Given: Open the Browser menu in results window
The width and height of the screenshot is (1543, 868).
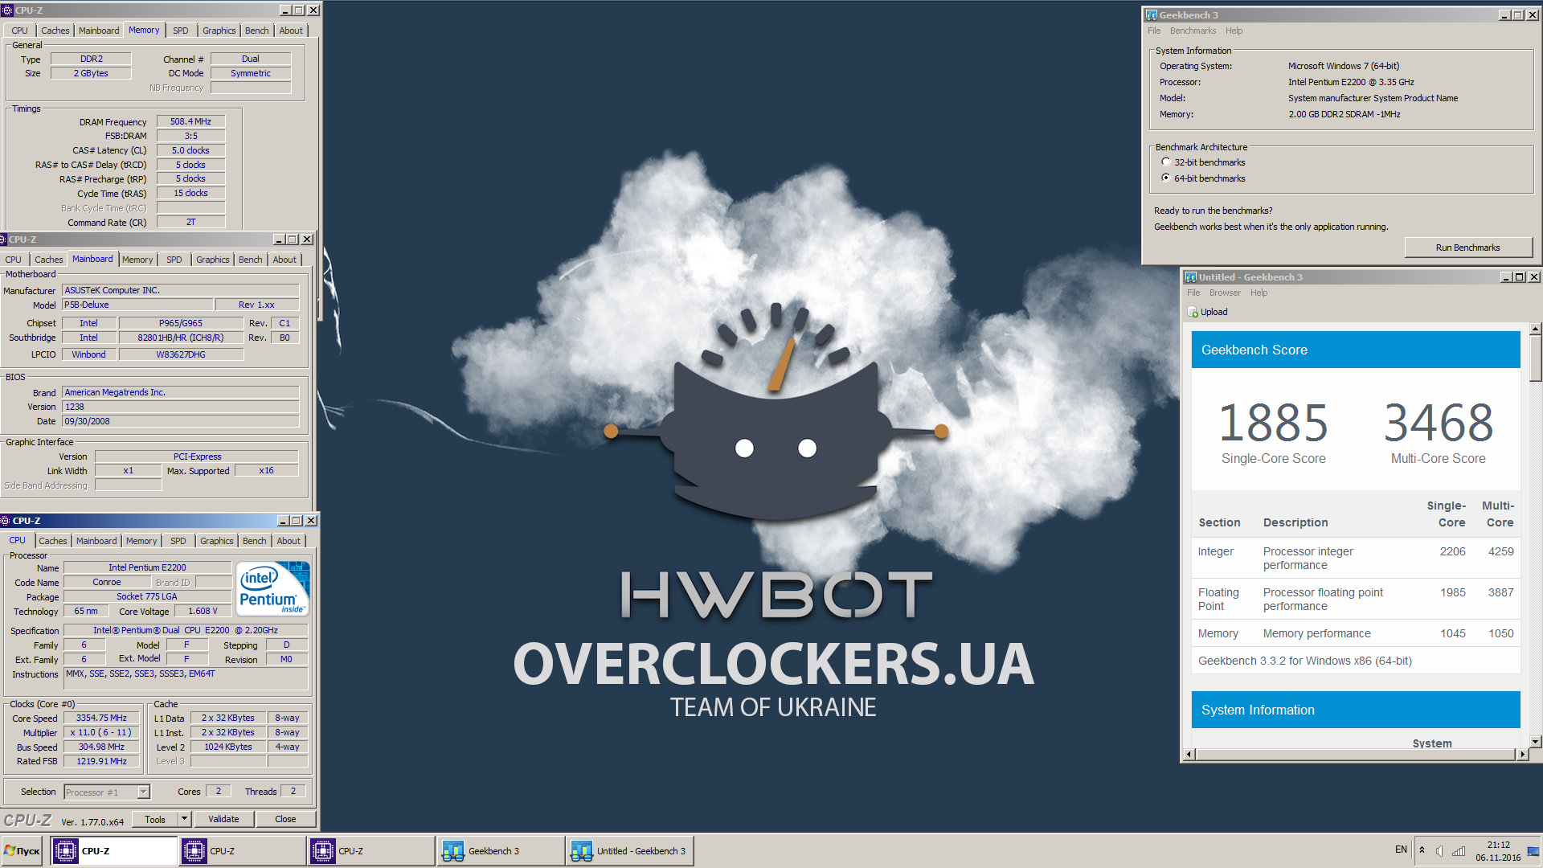Looking at the screenshot, I should pos(1225,293).
